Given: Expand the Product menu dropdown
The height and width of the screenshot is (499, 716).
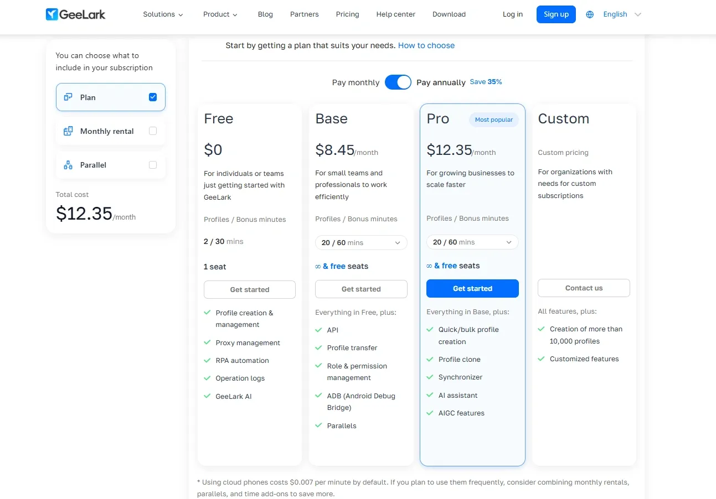Looking at the screenshot, I should coord(220,14).
